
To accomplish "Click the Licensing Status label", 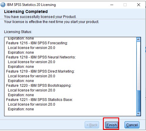I will click(18, 32).
